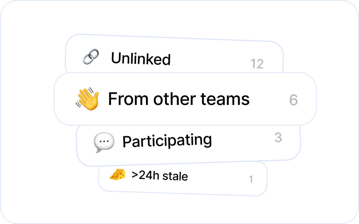Image resolution: width=359 pixels, height=224 pixels.
Task: Select the Unlinked label
Action: click(x=141, y=59)
